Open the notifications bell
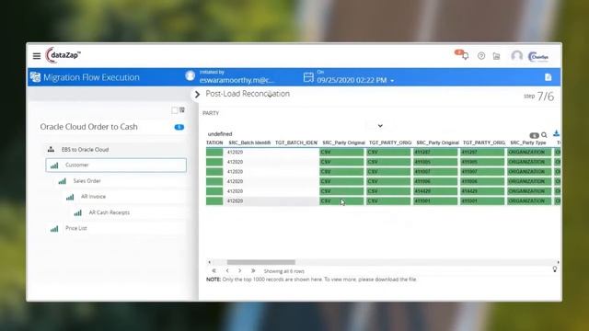The height and width of the screenshot is (331, 589). point(465,56)
